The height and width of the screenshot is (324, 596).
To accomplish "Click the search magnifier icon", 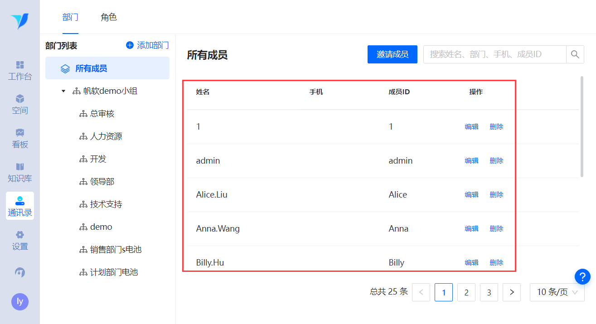I will tap(575, 54).
